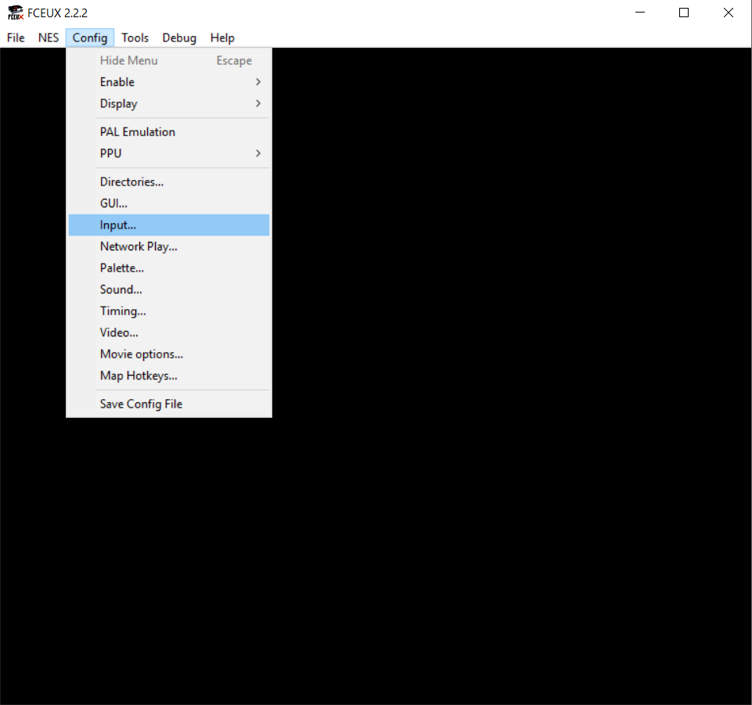Open Map Hotkeys... dialog
752x705 pixels.
[x=169, y=376]
